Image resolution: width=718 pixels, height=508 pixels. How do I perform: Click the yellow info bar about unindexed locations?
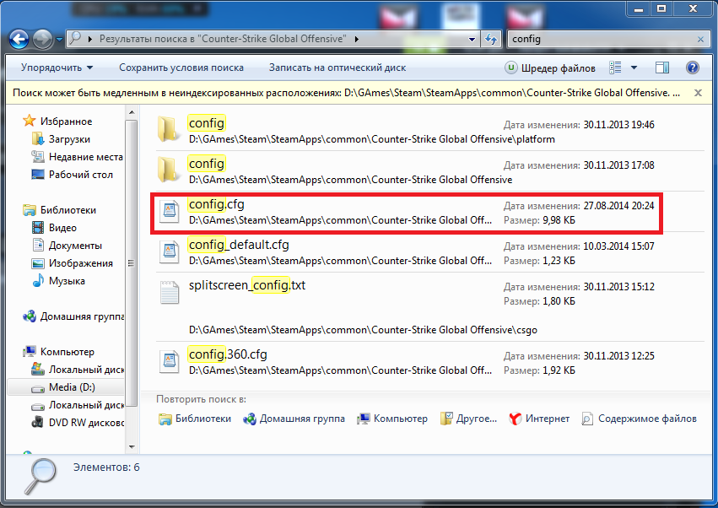347,93
